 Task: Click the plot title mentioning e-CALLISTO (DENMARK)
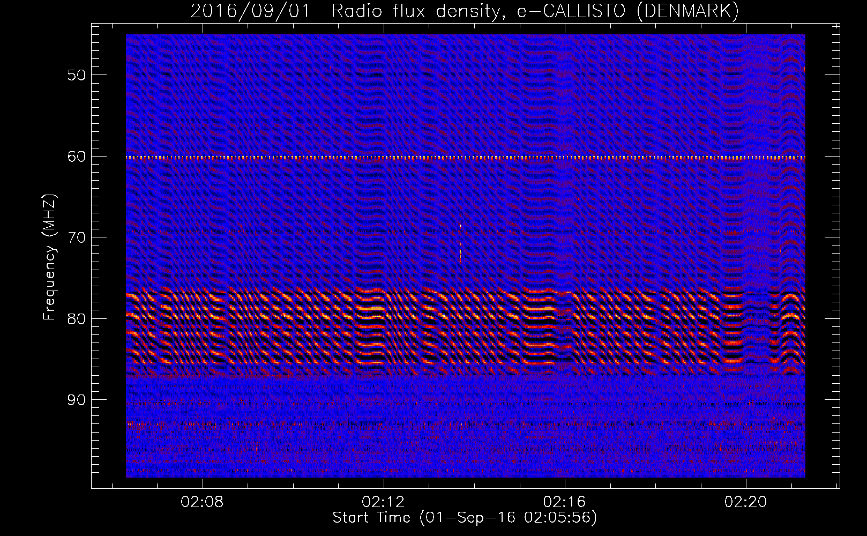465,11
